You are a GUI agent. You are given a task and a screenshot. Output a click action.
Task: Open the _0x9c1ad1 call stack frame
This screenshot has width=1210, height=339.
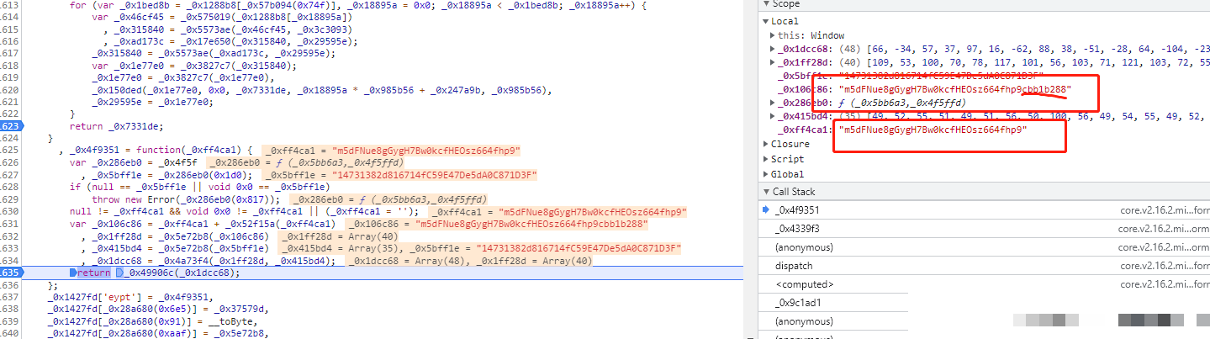click(x=798, y=303)
